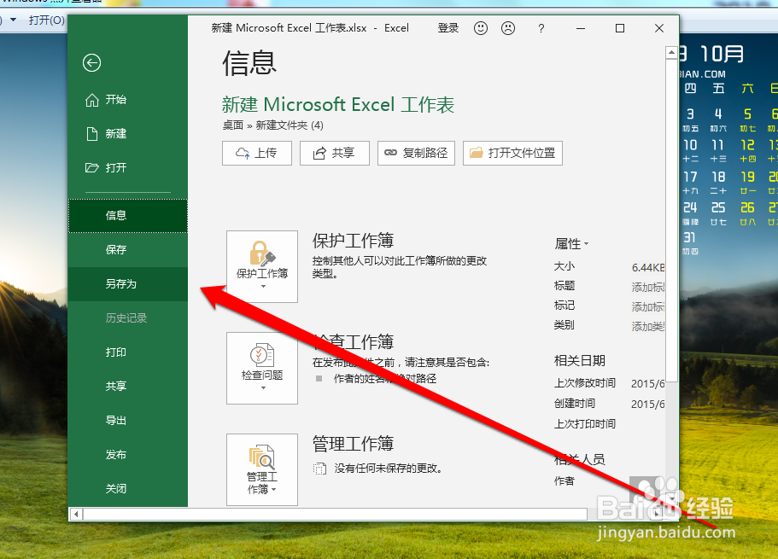Click the 登录 sign-in link

click(448, 28)
